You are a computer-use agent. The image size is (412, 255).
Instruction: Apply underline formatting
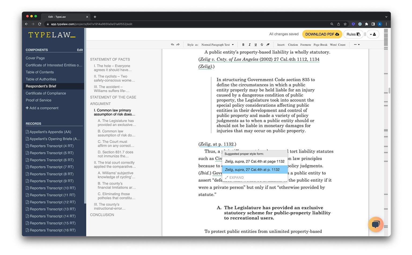tap(256, 45)
